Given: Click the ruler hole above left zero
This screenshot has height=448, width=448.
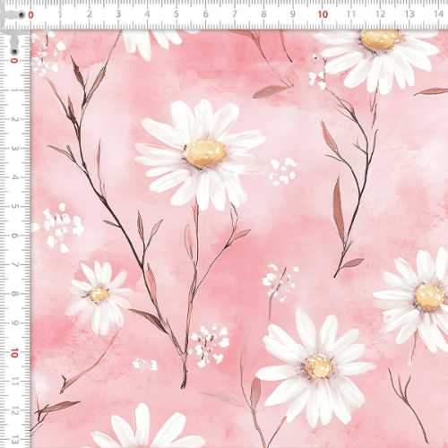Looking at the screenshot, I should [13, 52].
